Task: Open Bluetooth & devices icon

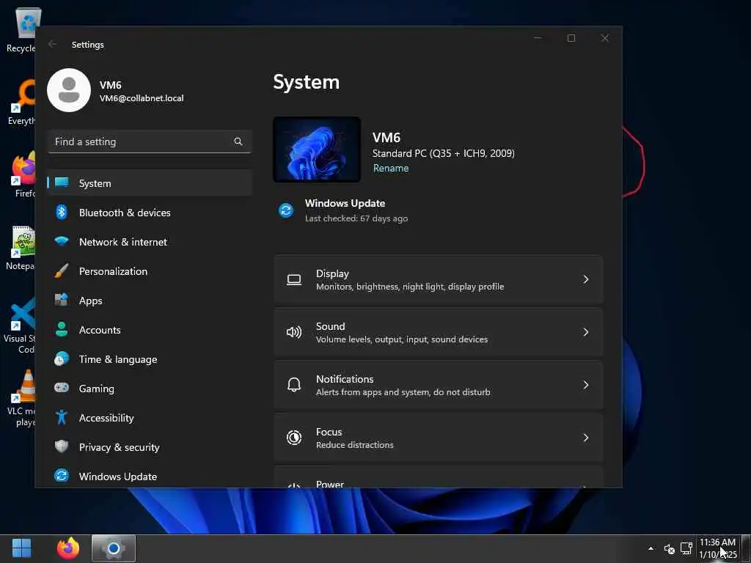Action: pyautogui.click(x=62, y=212)
